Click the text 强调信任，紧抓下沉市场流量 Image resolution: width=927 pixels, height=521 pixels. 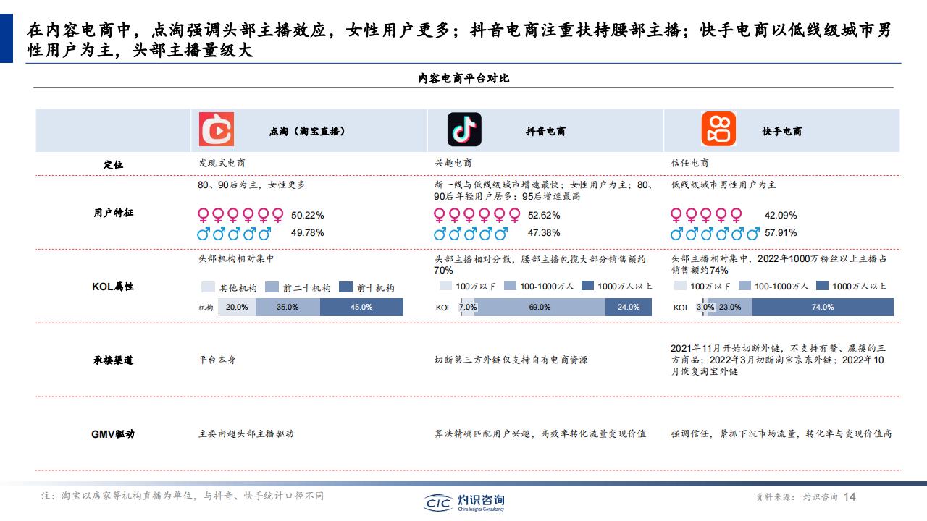(x=734, y=434)
